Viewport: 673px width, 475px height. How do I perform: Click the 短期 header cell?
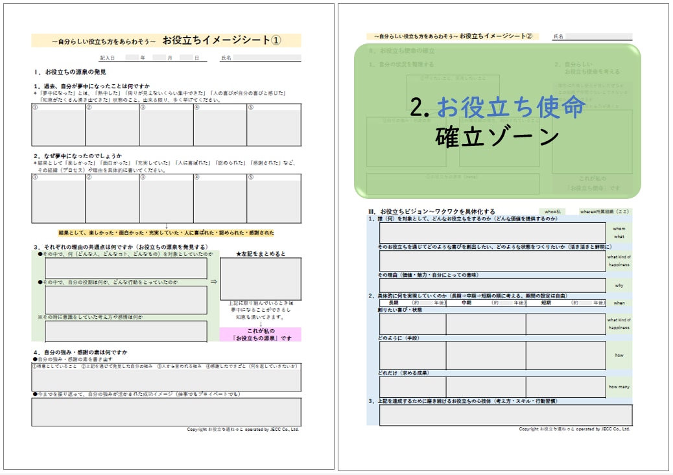[566, 303]
